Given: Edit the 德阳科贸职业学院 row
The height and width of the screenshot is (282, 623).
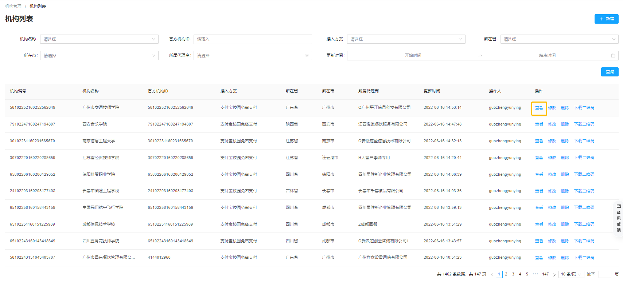Looking at the screenshot, I should (552, 175).
